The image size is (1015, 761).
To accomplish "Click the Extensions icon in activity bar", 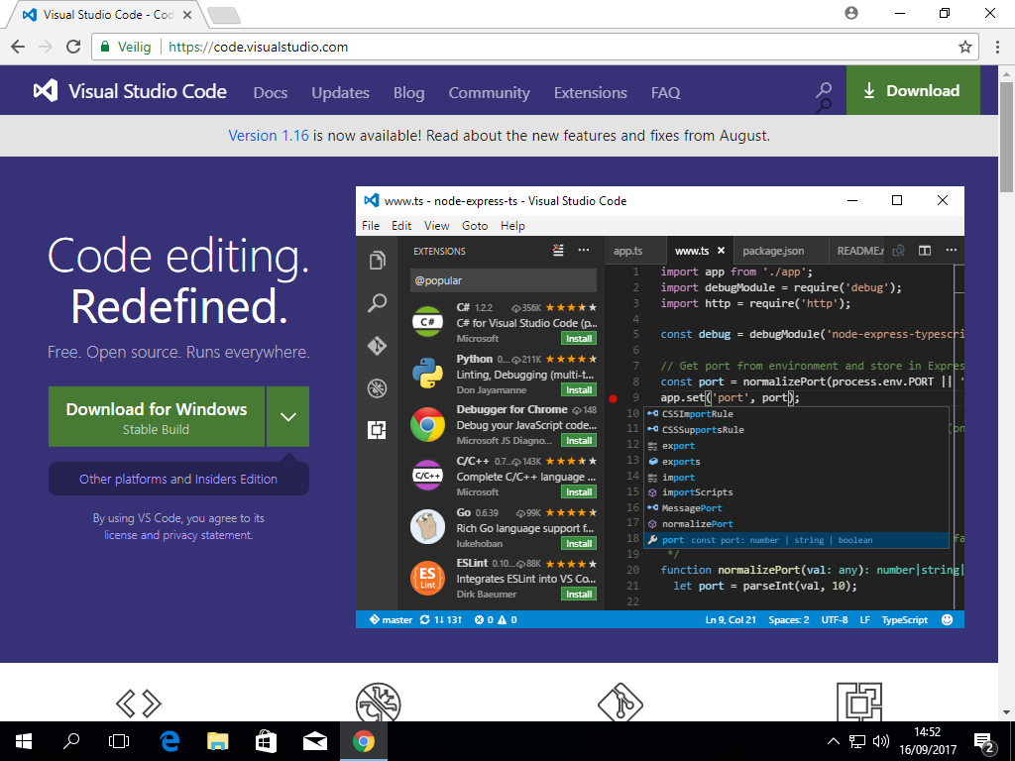I will (377, 430).
